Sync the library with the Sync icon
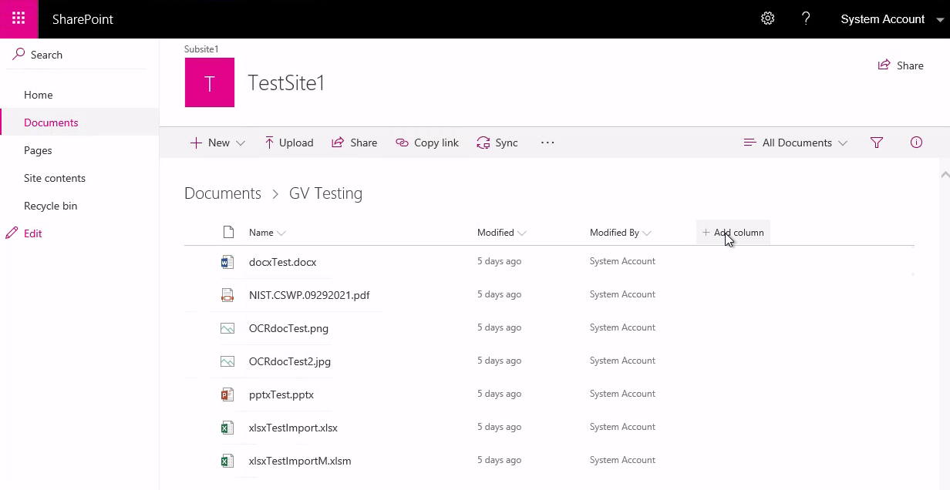The height and width of the screenshot is (490, 950). [497, 143]
